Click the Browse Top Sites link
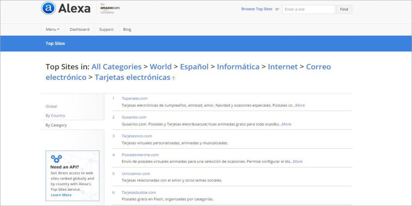 tap(257, 9)
